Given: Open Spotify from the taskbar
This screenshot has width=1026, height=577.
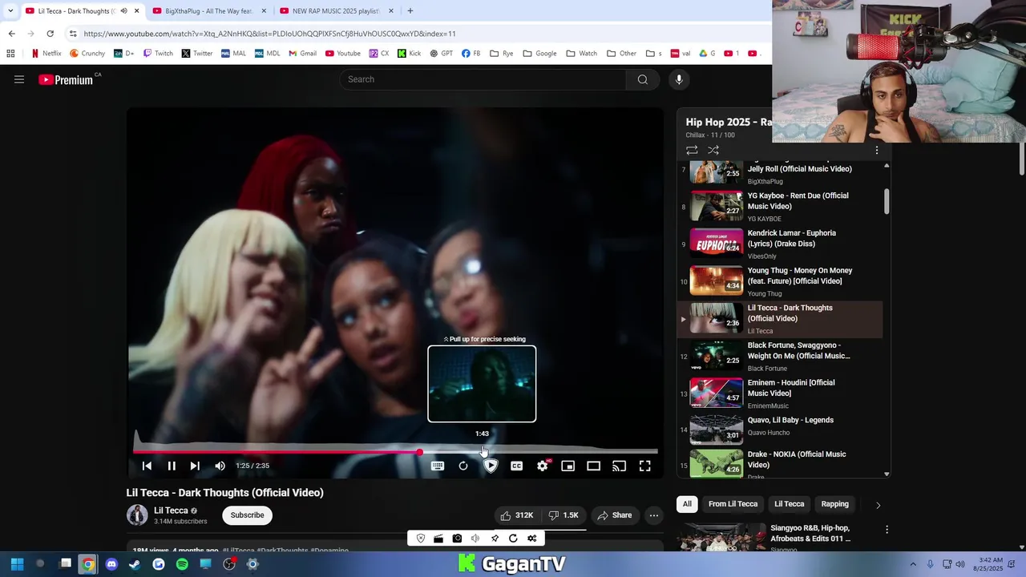Looking at the screenshot, I should 182,564.
